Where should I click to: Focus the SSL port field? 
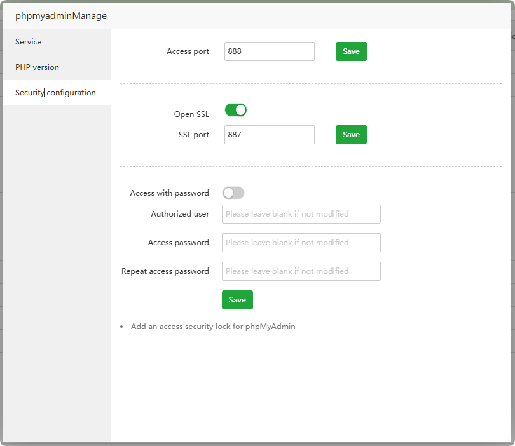[x=269, y=135]
